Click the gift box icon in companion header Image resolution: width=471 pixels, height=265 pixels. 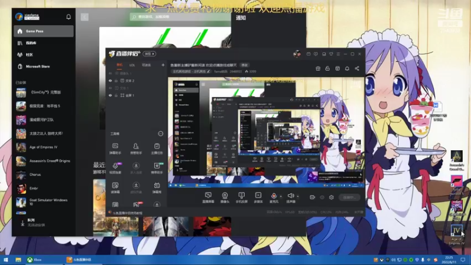[318, 68]
